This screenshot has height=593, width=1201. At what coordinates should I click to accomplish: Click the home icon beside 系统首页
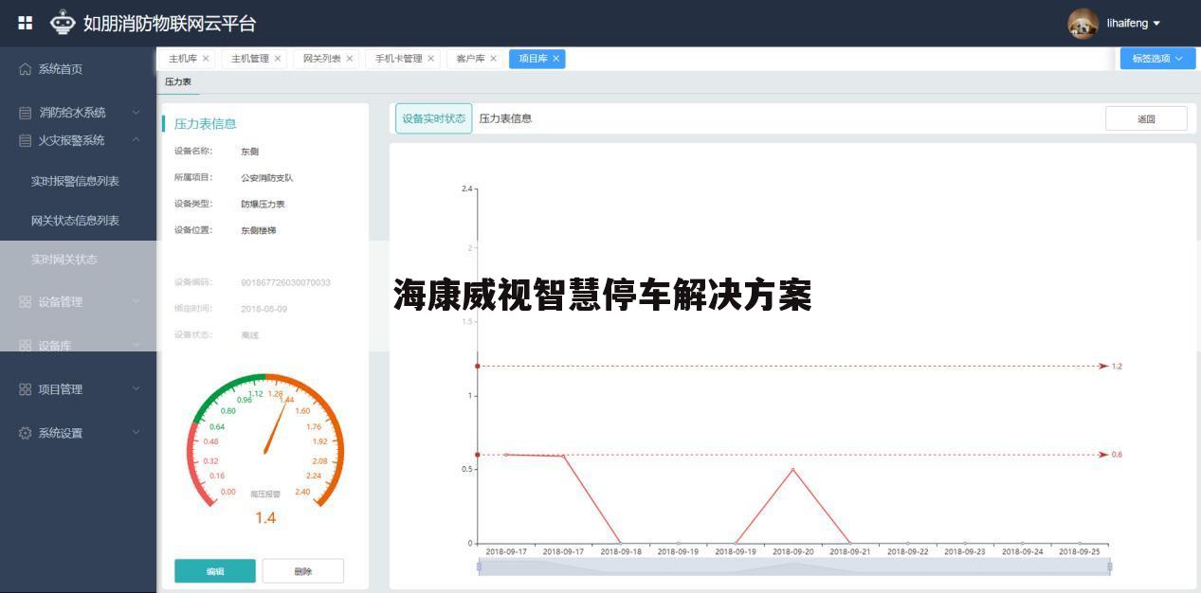coord(26,69)
